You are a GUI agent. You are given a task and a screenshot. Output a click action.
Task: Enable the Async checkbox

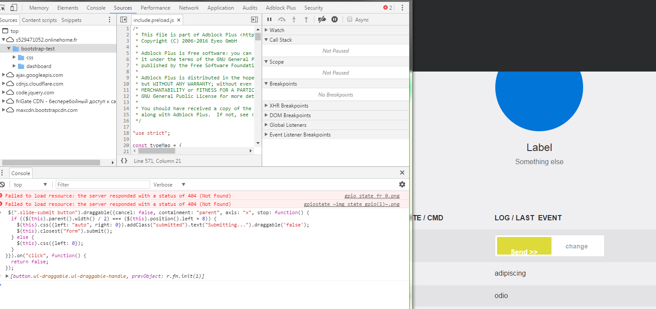[350, 19]
